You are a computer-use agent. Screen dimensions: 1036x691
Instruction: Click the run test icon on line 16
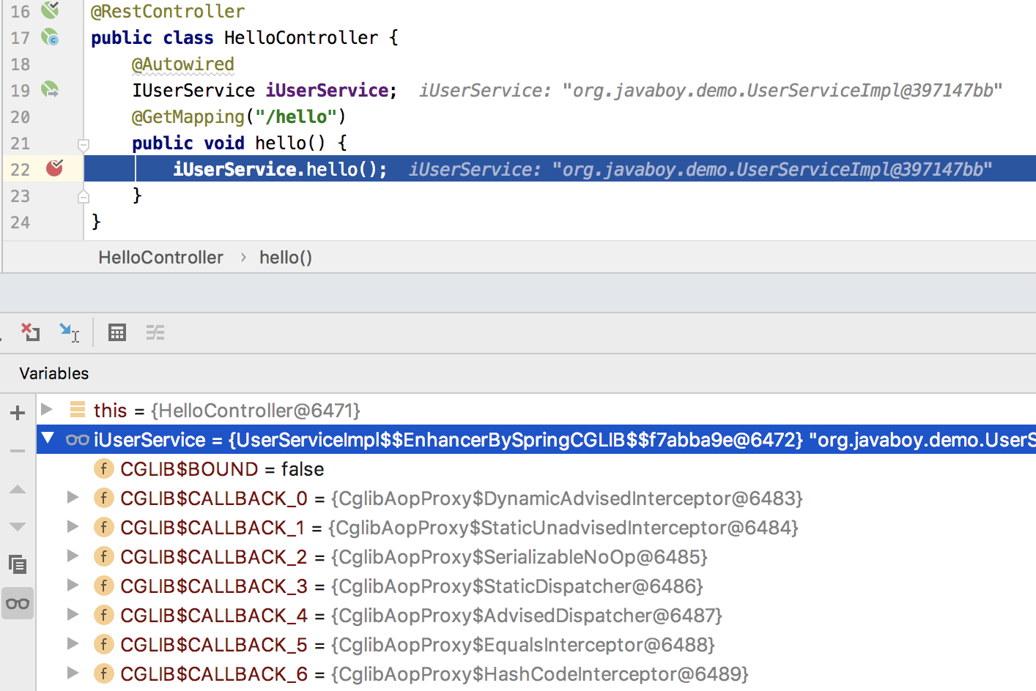click(x=50, y=11)
